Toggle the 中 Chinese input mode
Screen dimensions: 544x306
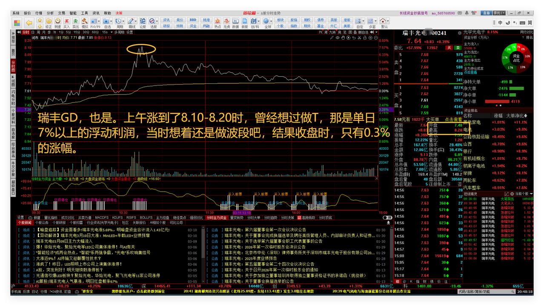pyautogui.click(x=500, y=23)
